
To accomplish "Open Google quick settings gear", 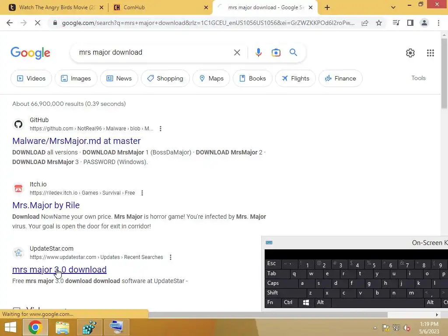I will (410, 53).
